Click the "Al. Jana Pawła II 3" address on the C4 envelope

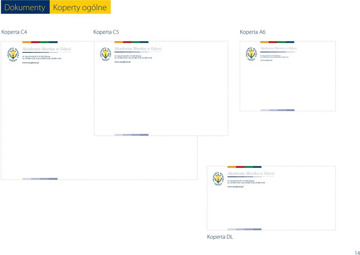click(x=36, y=57)
